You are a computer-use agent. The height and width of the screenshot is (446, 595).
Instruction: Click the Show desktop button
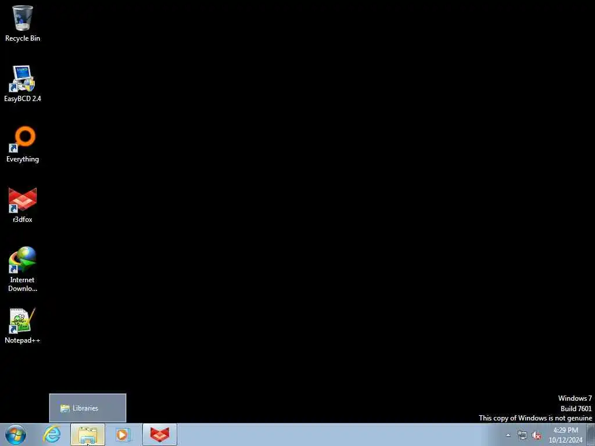(591, 434)
